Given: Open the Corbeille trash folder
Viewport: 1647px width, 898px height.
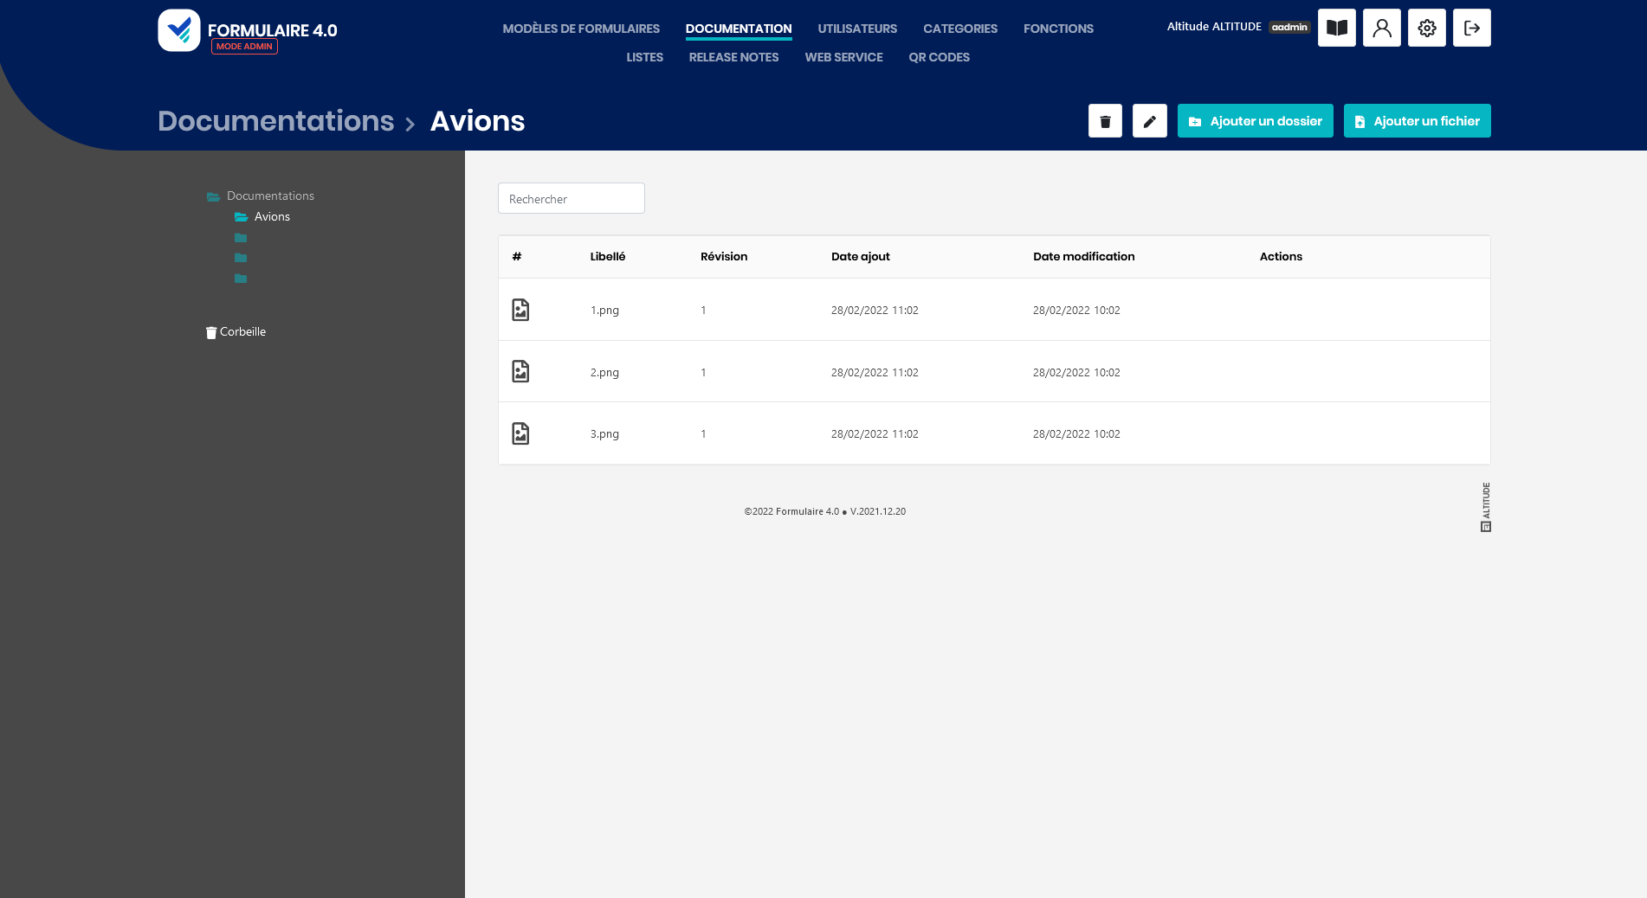Looking at the screenshot, I should click(242, 332).
